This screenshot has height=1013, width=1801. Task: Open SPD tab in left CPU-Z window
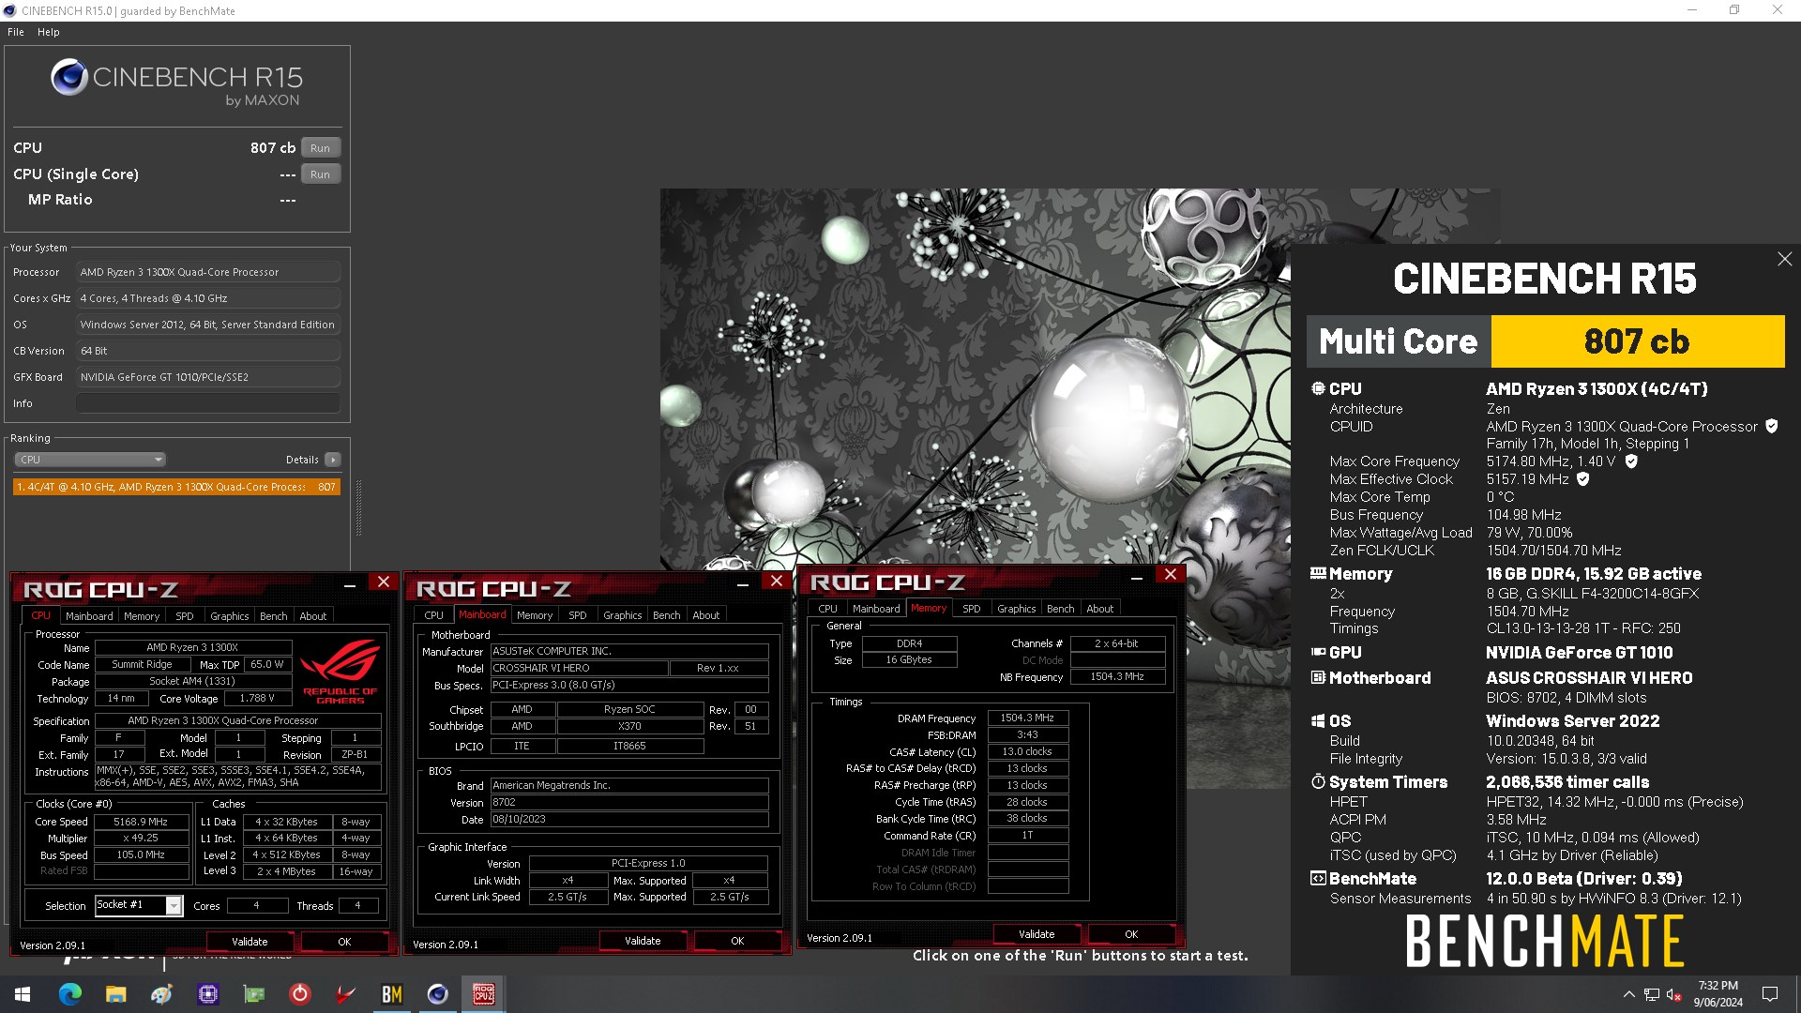click(185, 616)
